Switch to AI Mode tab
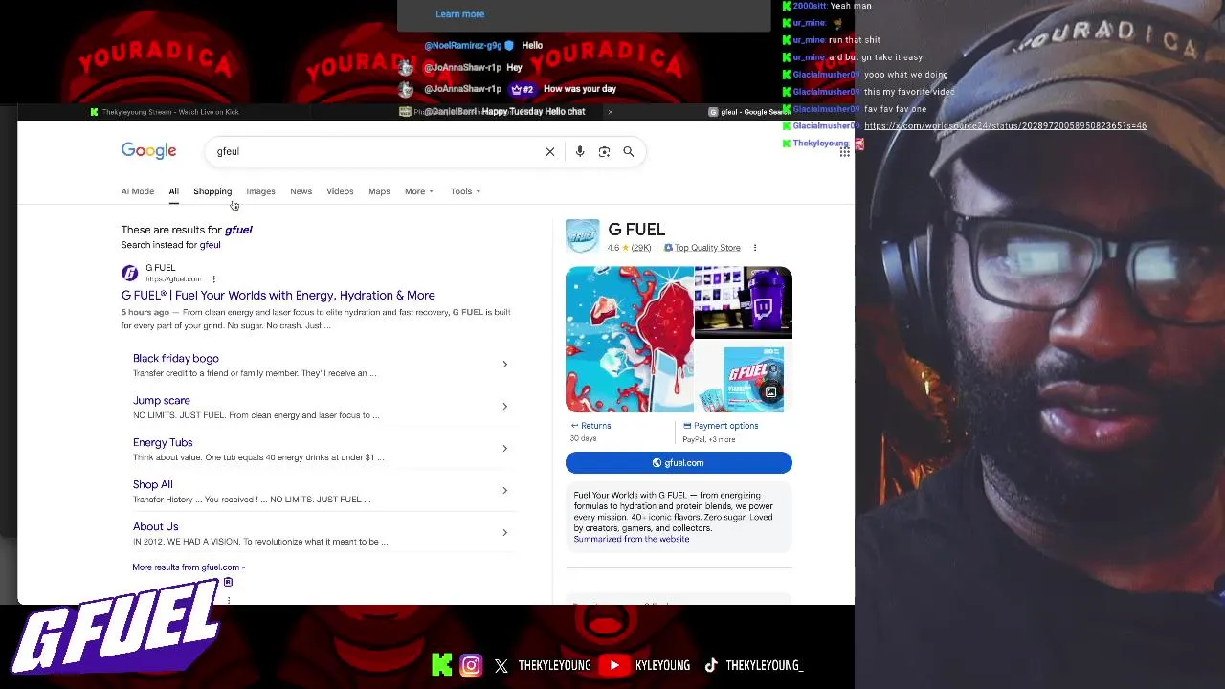 [x=138, y=191]
